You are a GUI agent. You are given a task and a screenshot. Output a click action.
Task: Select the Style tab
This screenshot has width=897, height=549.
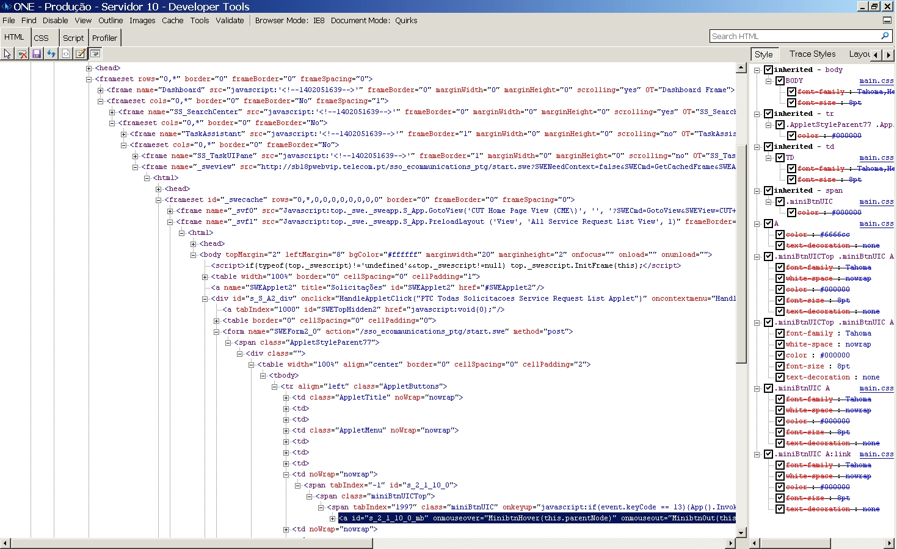pos(764,54)
